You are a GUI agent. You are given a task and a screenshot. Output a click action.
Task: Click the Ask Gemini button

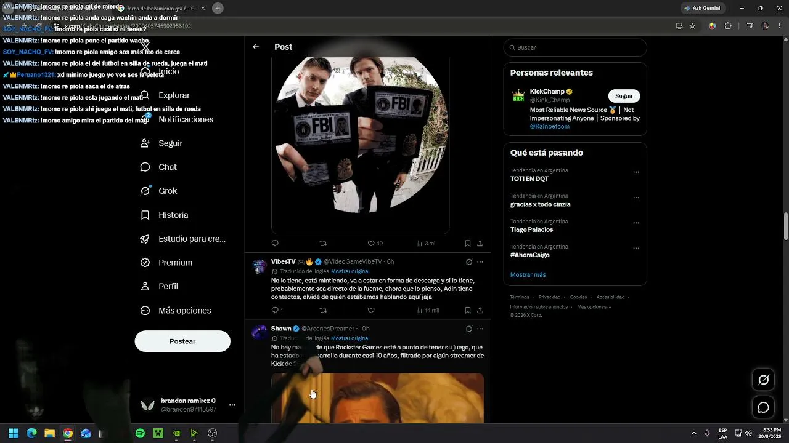702,9
